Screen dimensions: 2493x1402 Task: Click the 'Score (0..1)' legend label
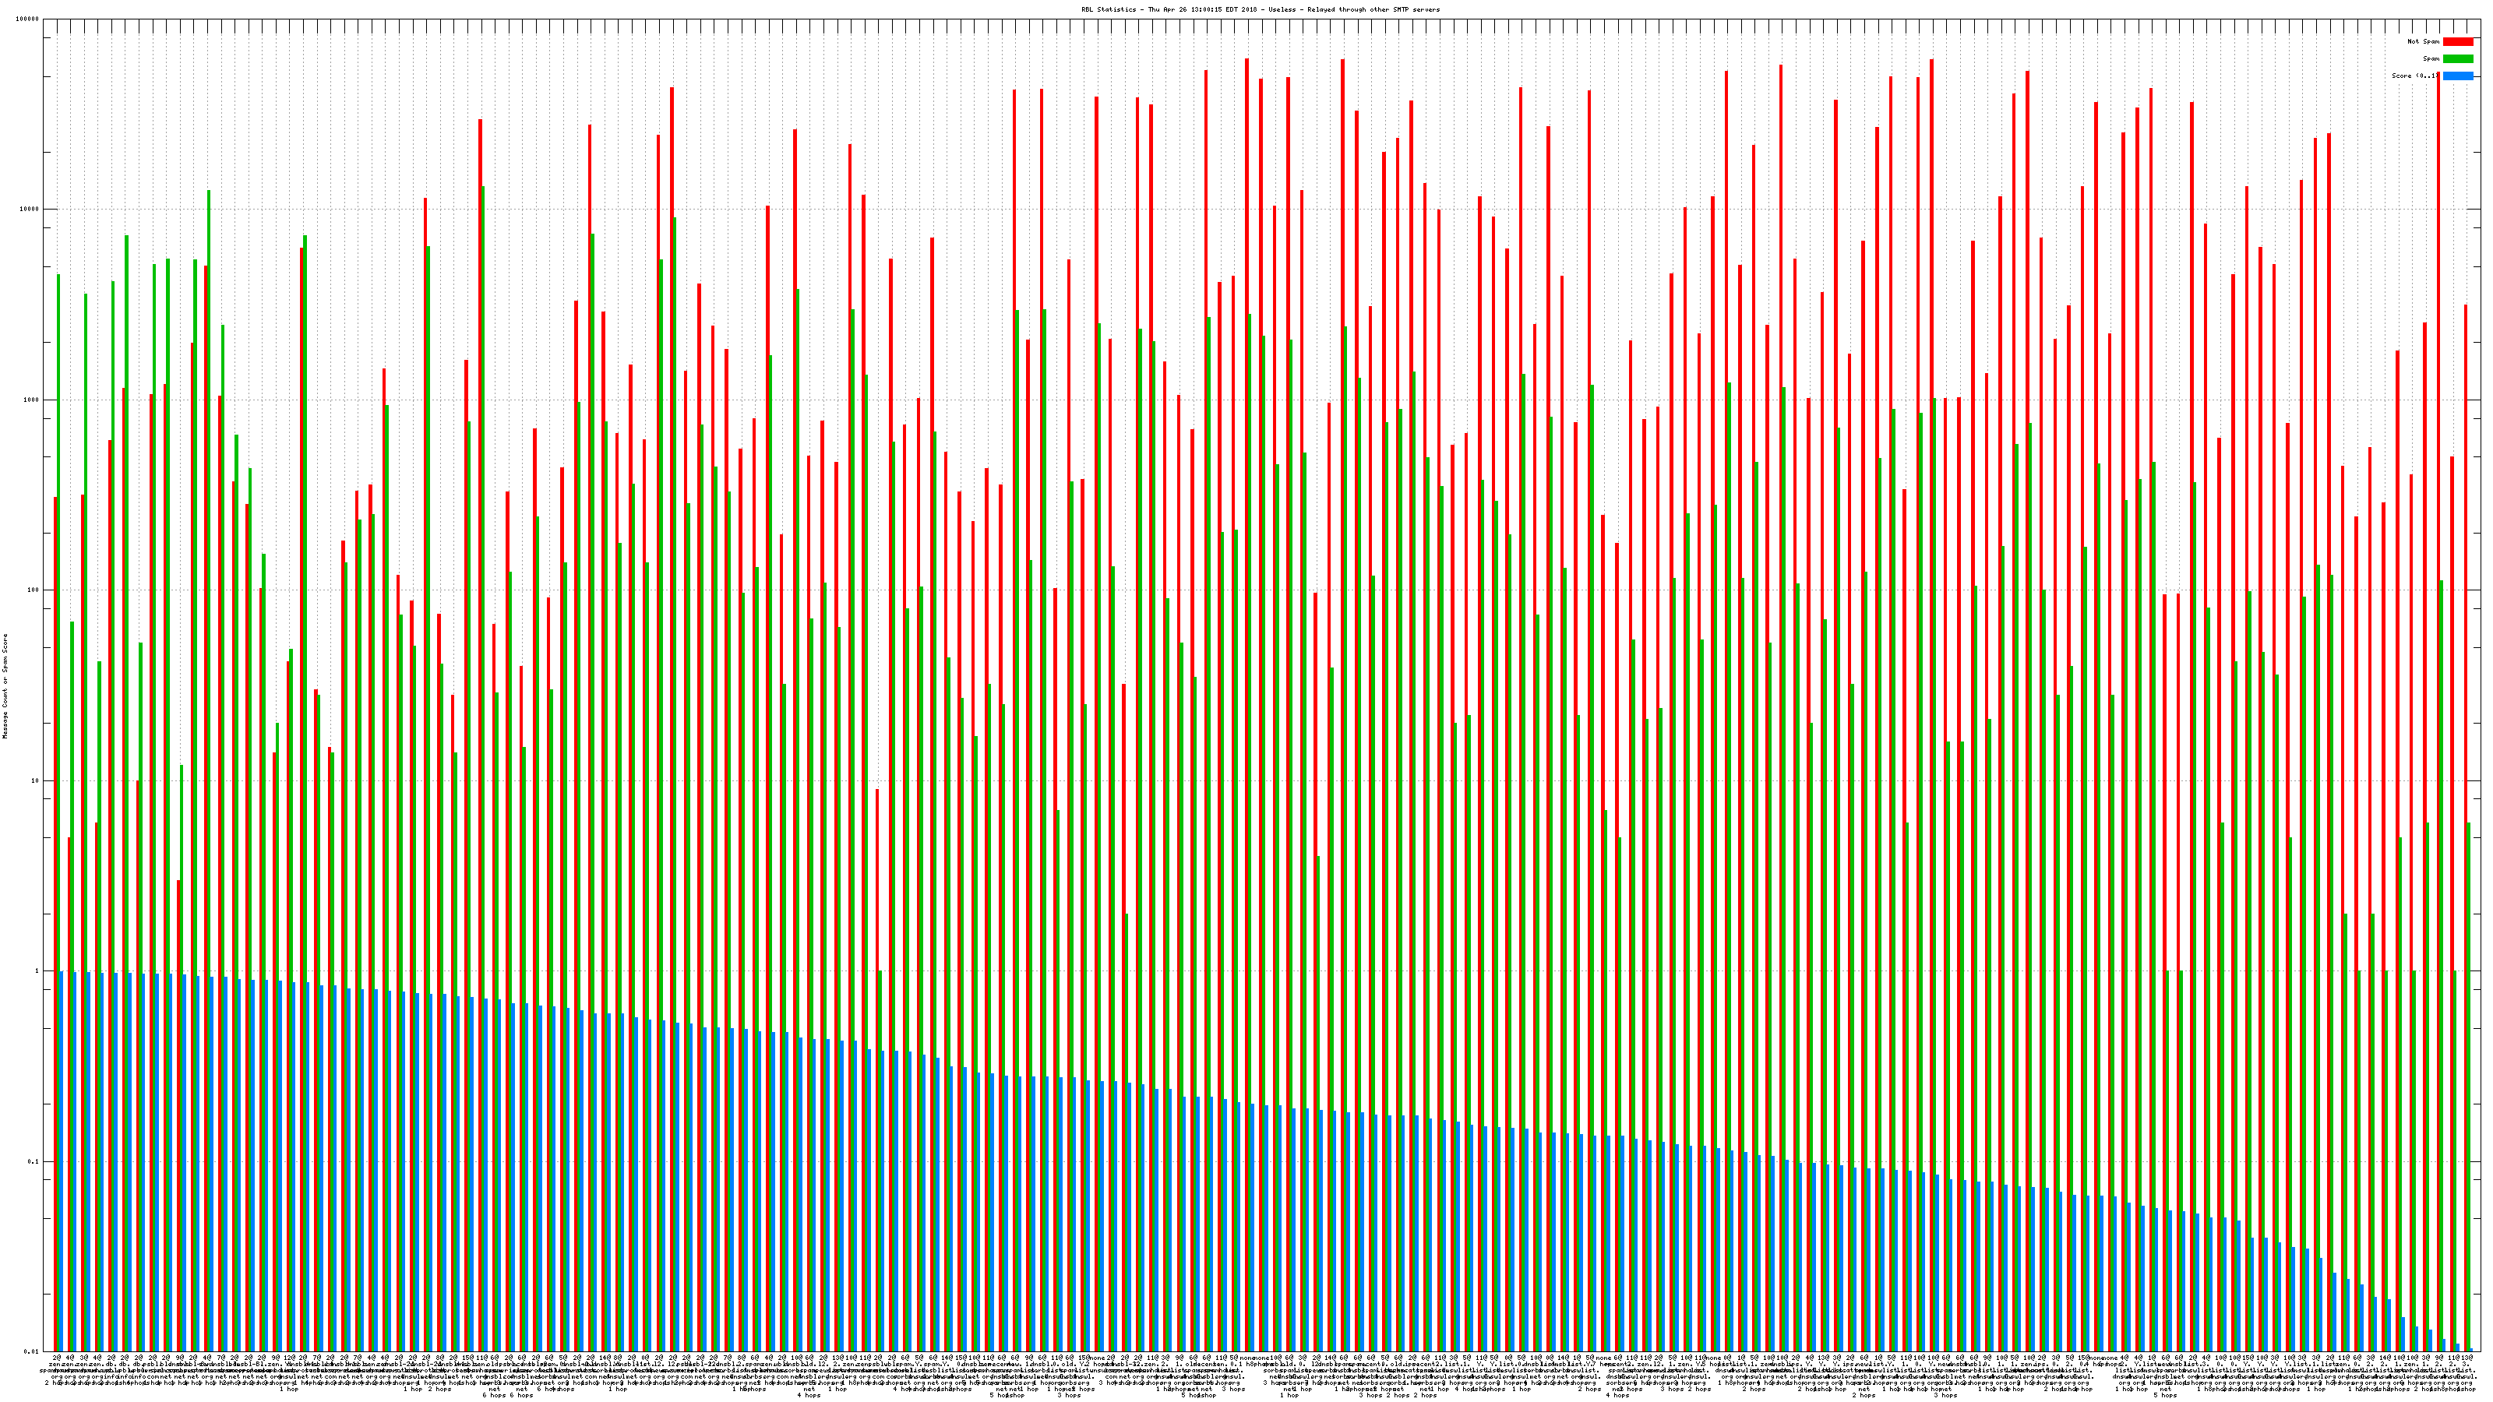2416,76
